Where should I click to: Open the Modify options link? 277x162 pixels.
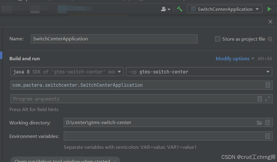(235, 58)
